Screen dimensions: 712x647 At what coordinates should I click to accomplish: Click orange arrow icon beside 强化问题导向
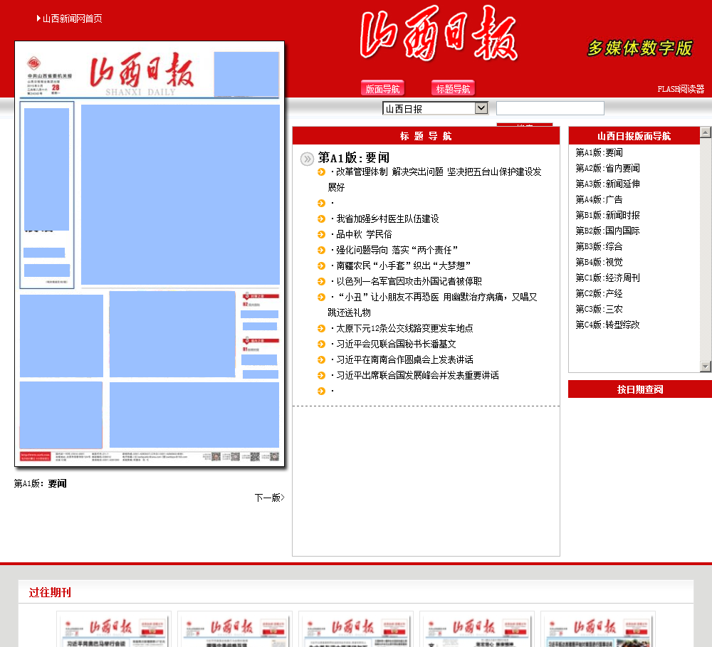(x=322, y=250)
